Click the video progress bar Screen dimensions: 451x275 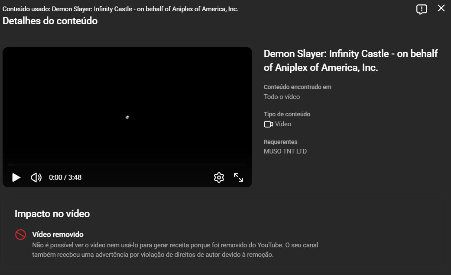click(127, 165)
